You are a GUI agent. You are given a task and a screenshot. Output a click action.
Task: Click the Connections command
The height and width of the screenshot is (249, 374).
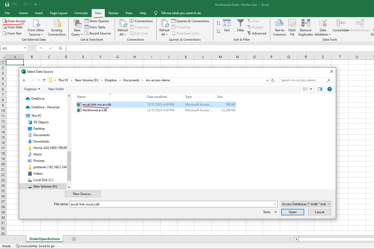[x=141, y=21]
